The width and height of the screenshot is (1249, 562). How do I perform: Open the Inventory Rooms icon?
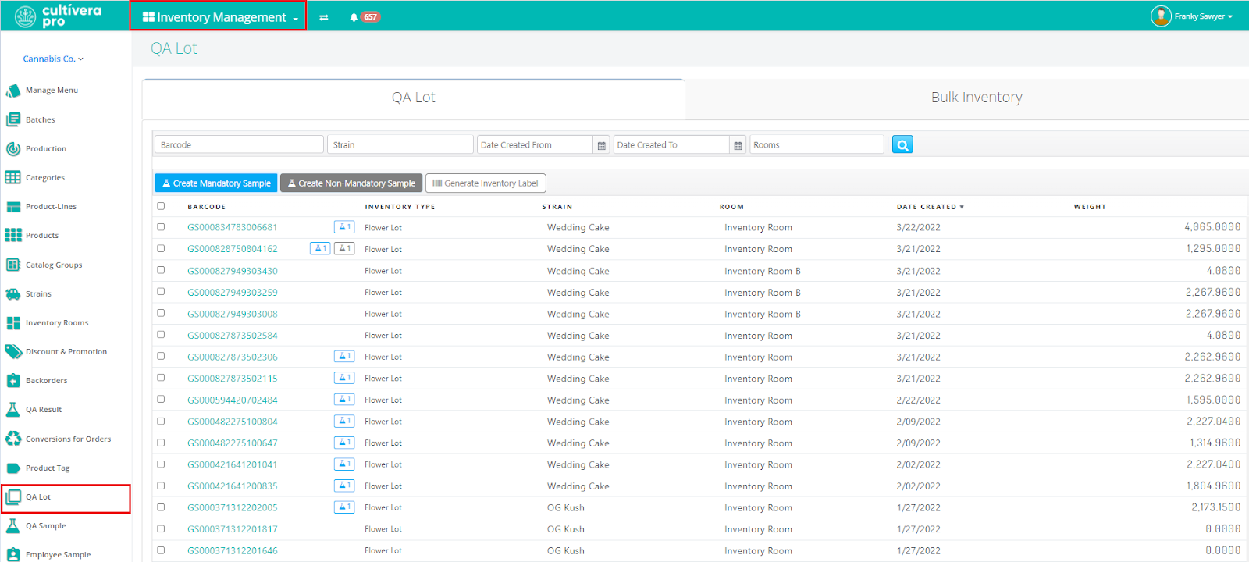[13, 322]
